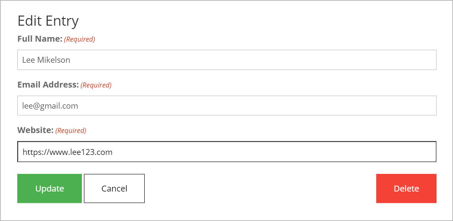Click "(Required)" after the Website label
Image resolution: width=453 pixels, height=221 pixels.
click(71, 130)
